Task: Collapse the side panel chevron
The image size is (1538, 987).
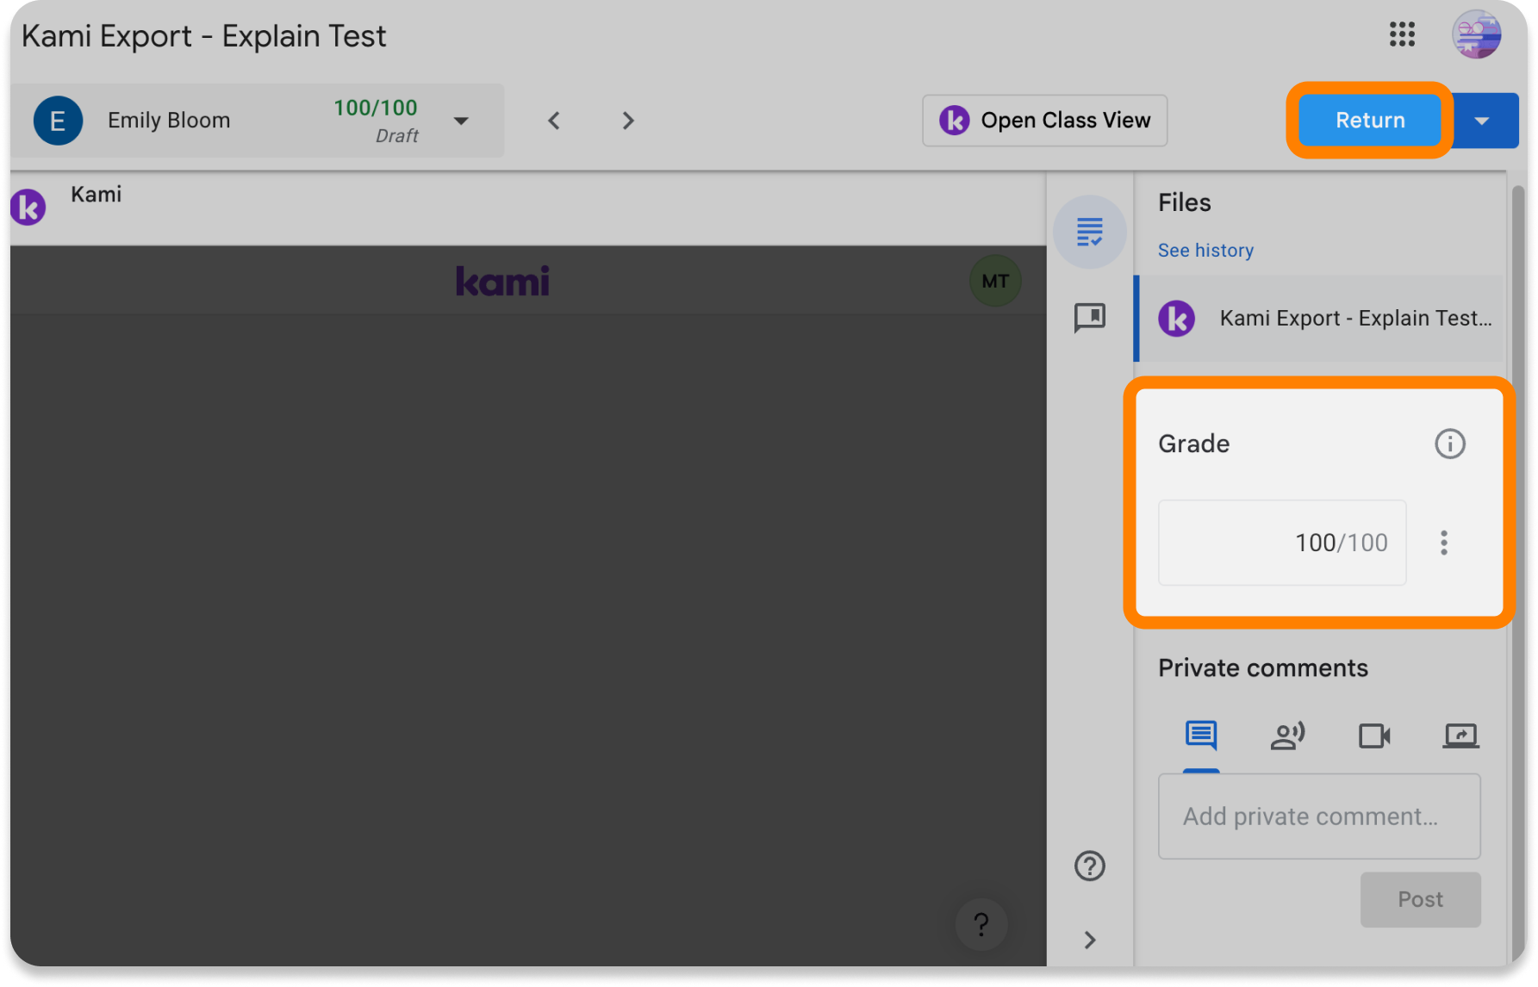Action: pos(1089,940)
